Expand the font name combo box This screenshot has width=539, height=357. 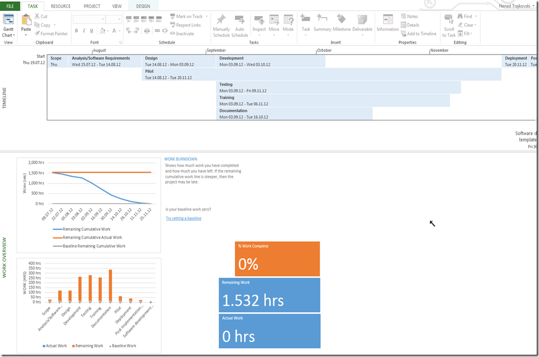(x=102, y=19)
